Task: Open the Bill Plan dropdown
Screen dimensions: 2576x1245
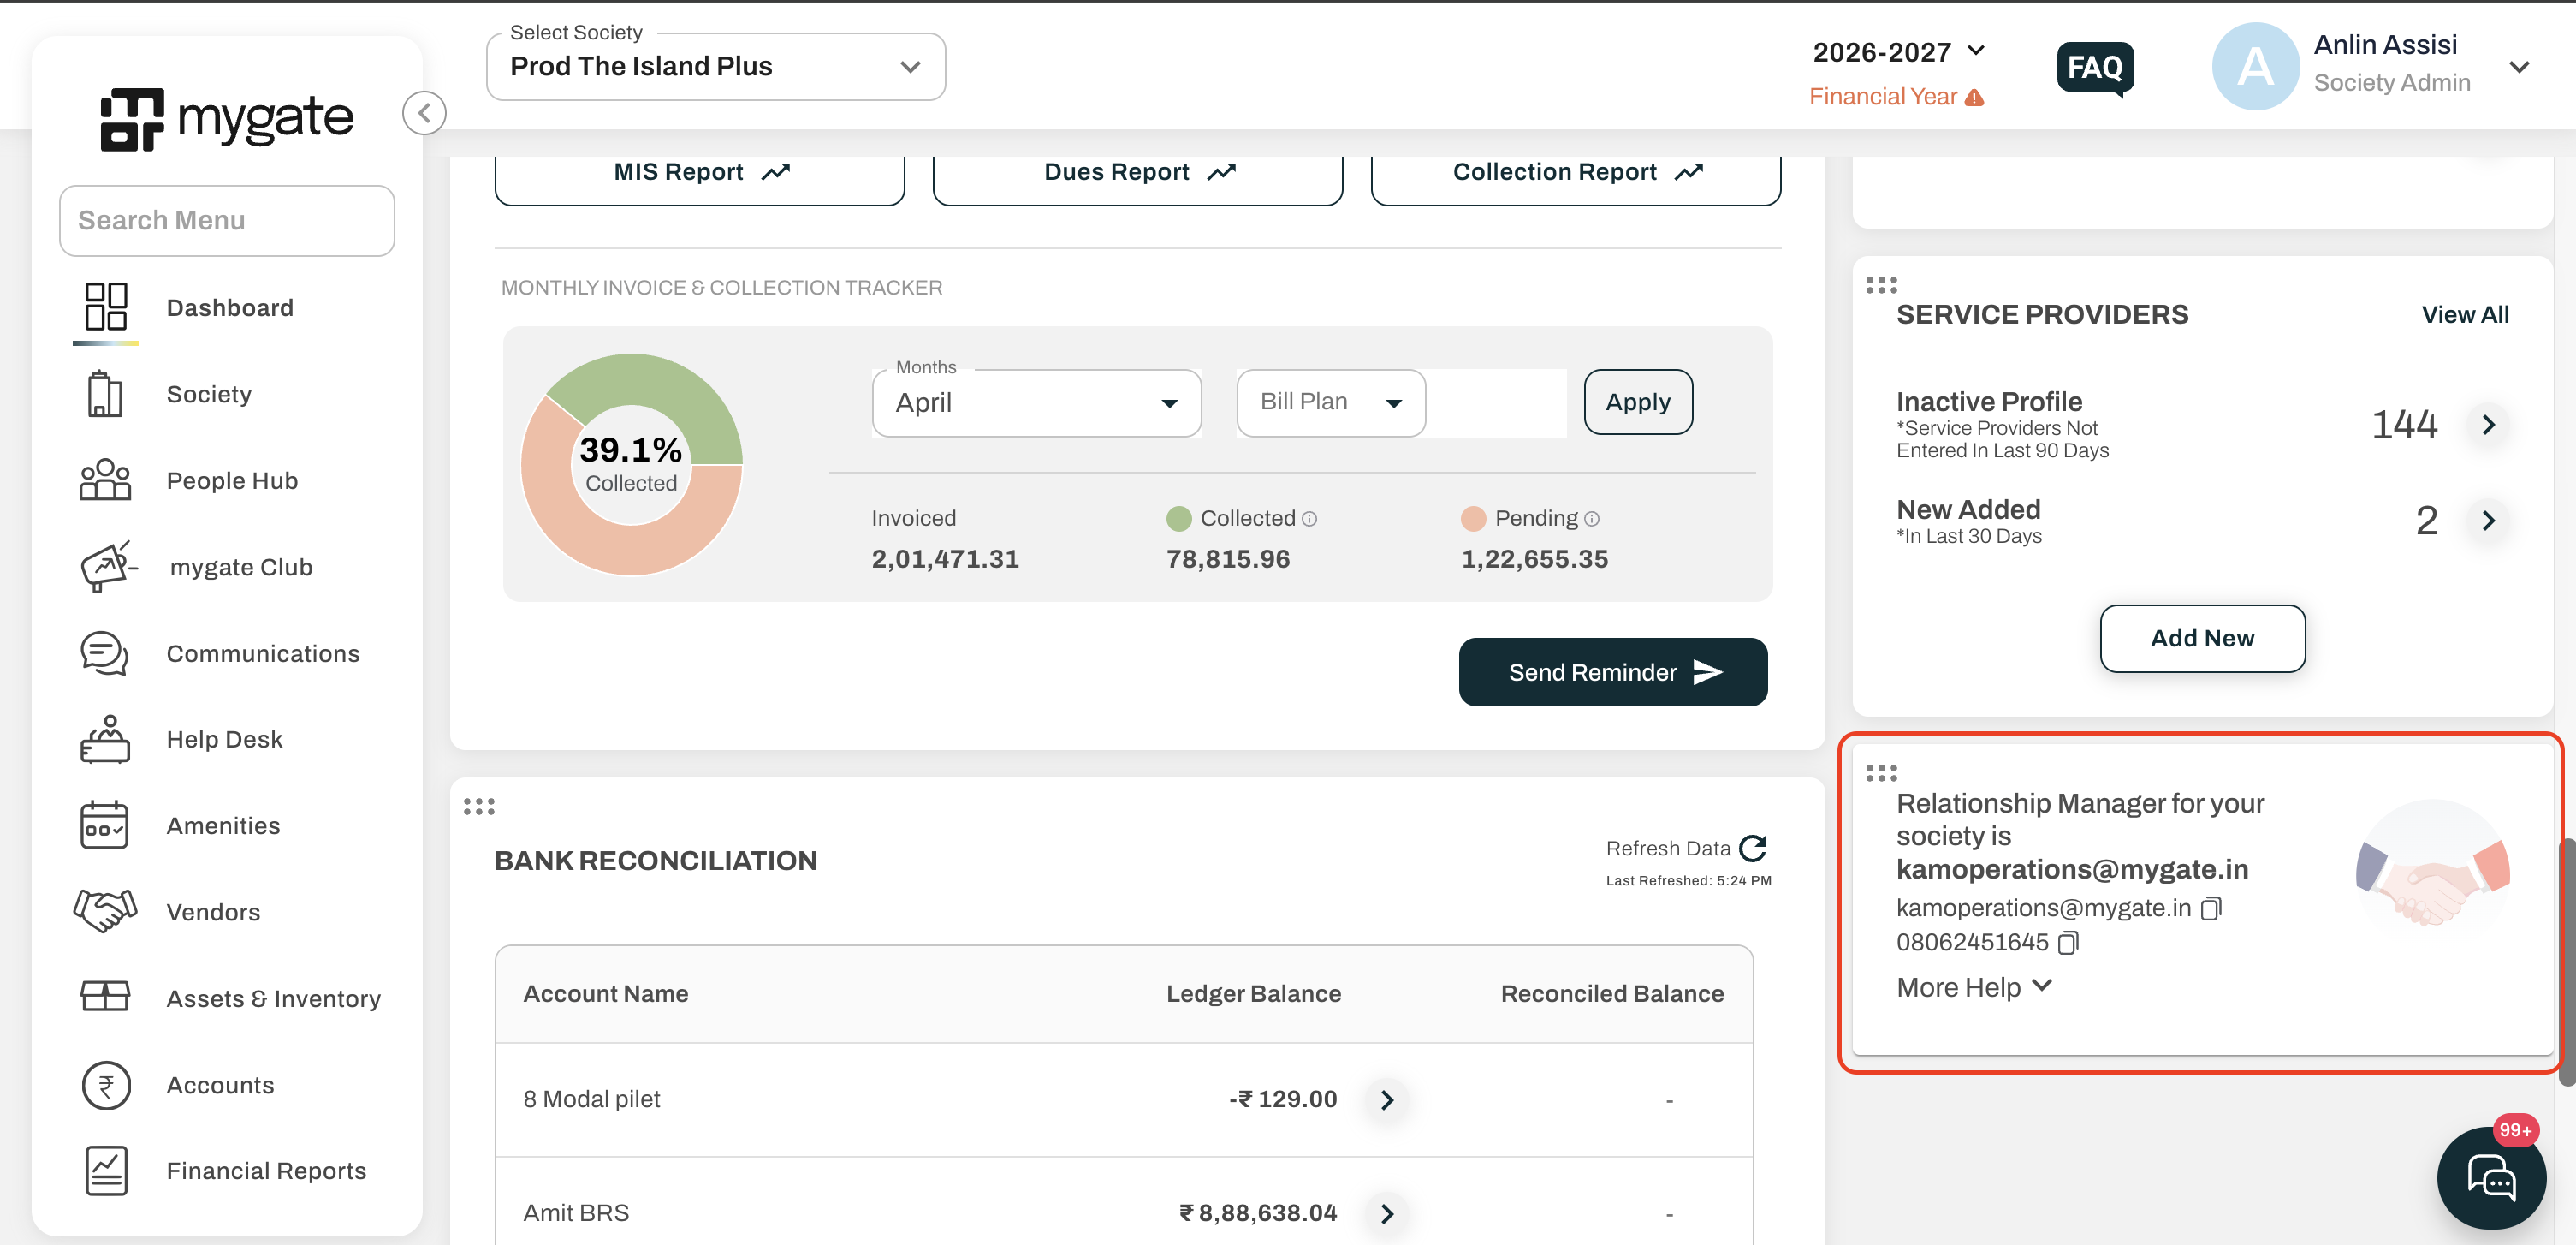Action: click(1331, 402)
